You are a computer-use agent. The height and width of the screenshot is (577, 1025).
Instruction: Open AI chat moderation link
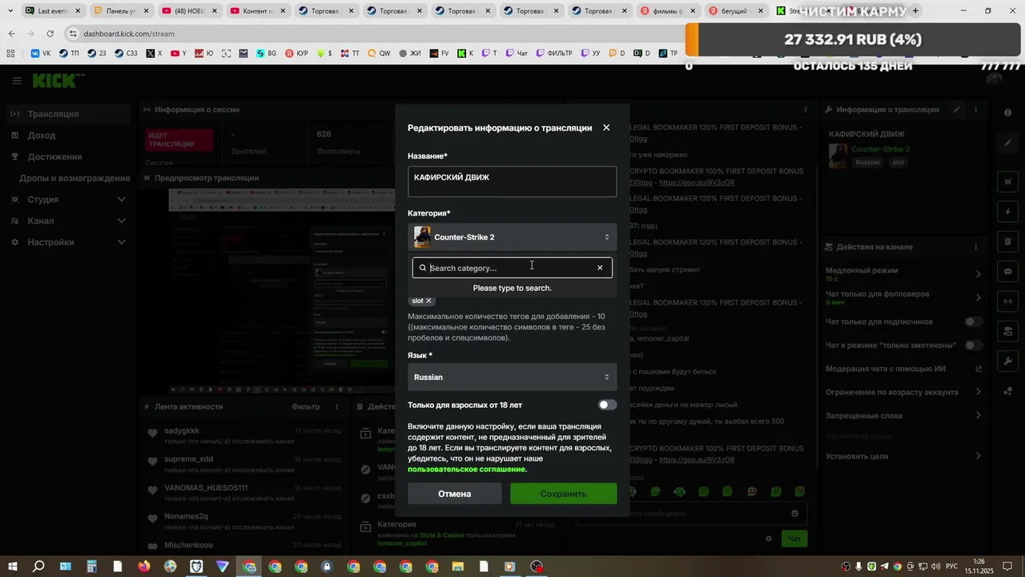coord(978,369)
